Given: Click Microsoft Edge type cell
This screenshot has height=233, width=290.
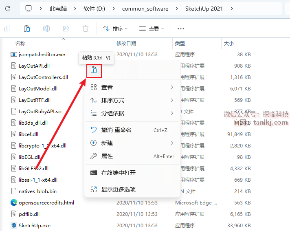Looking at the screenshot, I should point(196,203).
